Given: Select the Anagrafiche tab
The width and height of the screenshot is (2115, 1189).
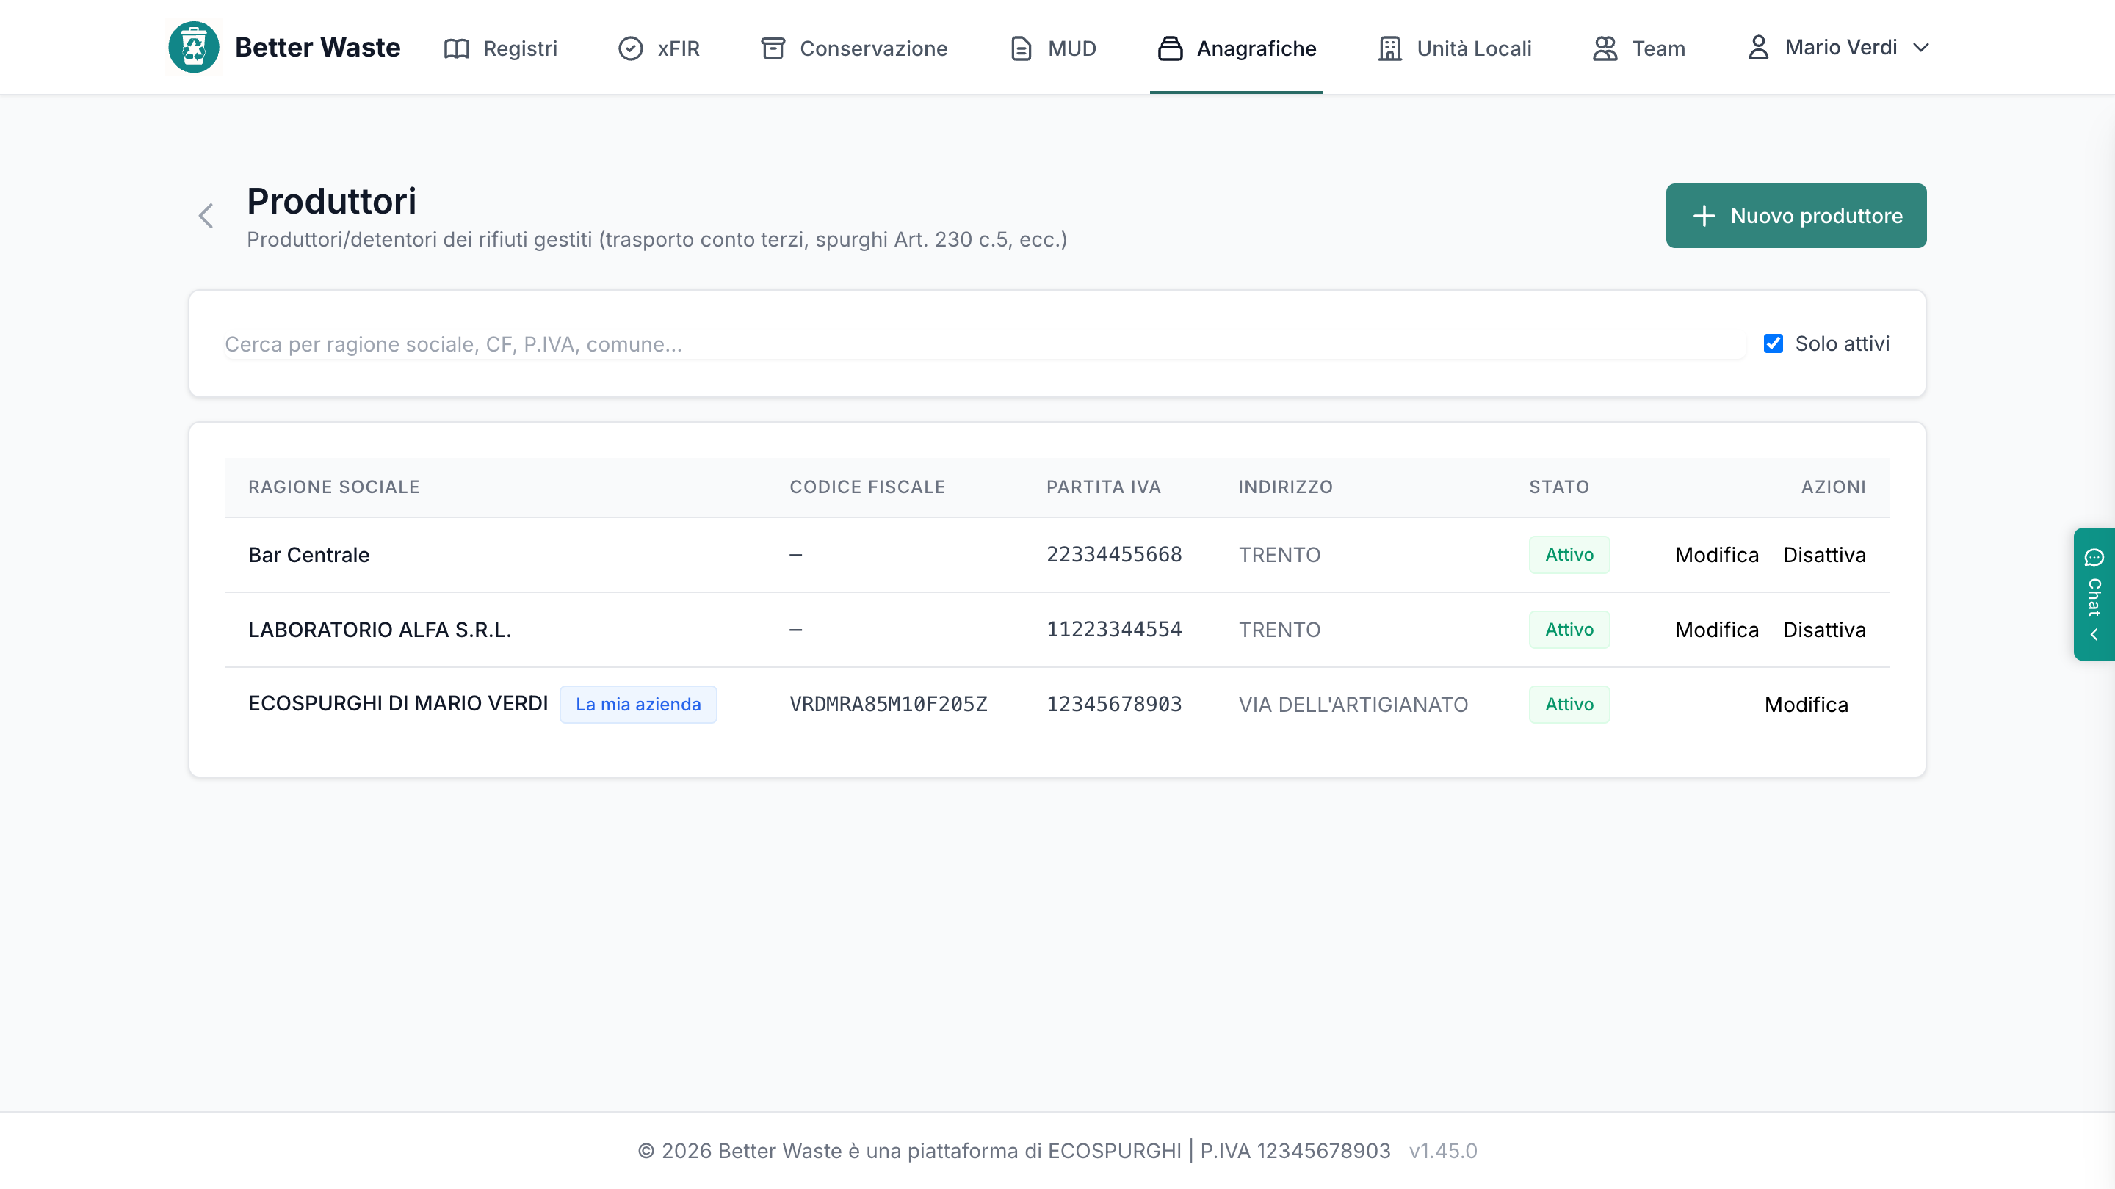Looking at the screenshot, I should 1236,48.
